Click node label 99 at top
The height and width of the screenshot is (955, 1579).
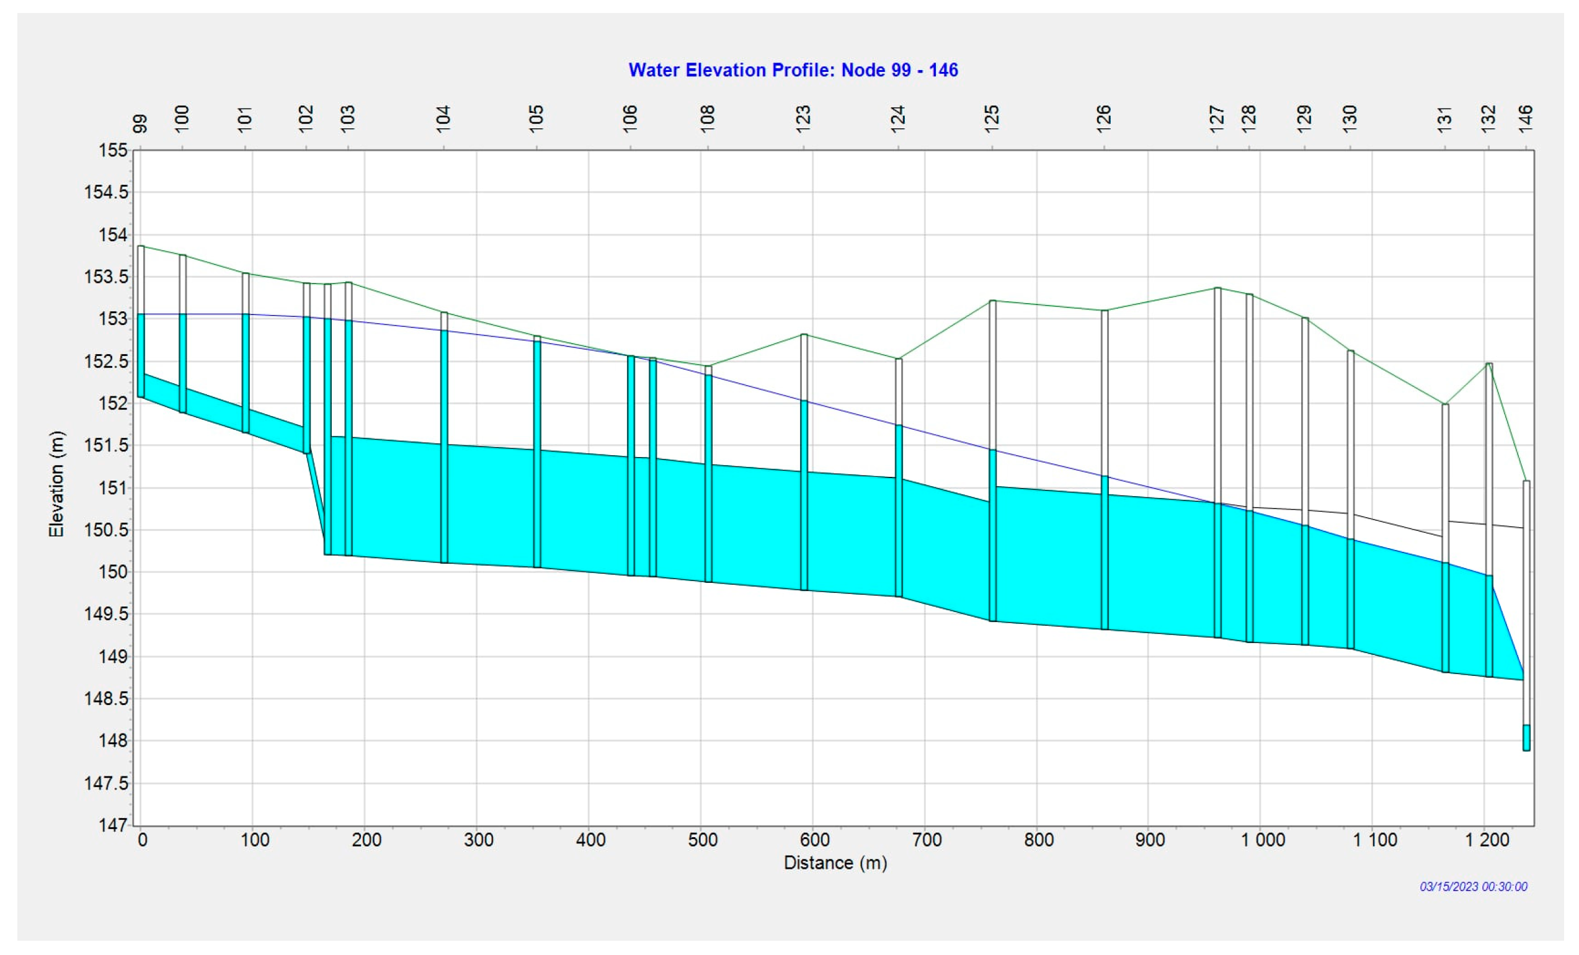(140, 123)
